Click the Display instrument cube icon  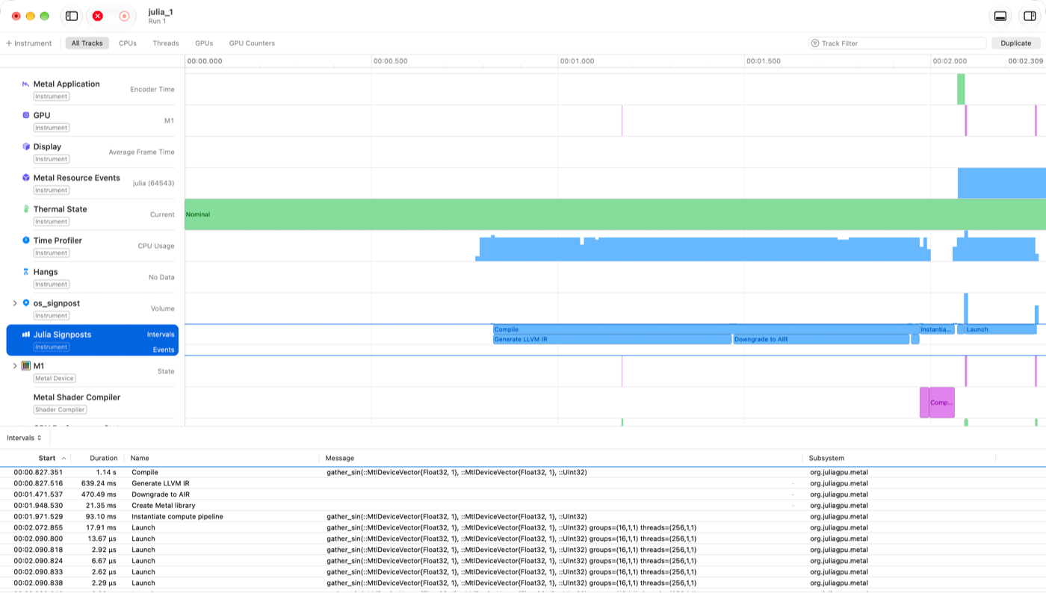point(25,147)
